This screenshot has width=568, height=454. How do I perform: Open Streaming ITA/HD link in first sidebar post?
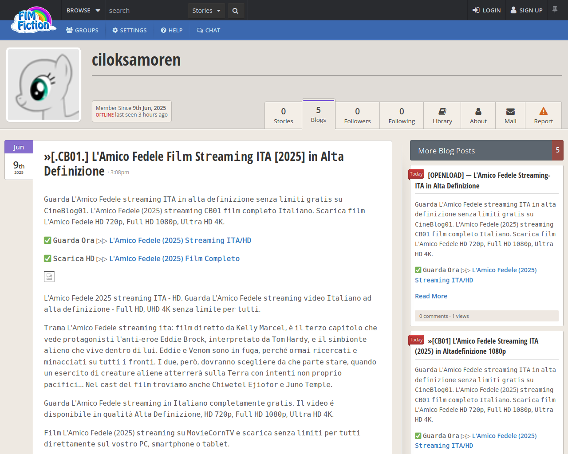[476, 275]
